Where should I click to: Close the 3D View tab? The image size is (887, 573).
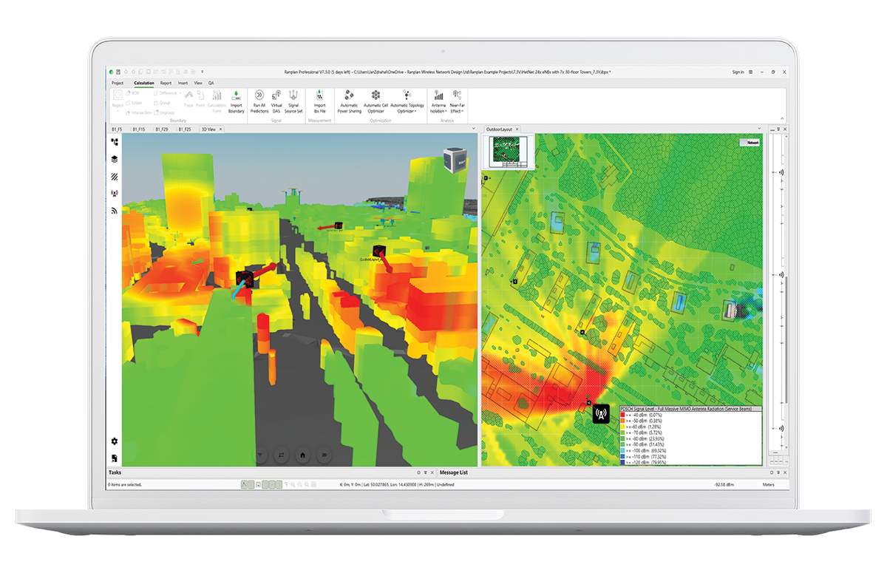pyautogui.click(x=220, y=129)
